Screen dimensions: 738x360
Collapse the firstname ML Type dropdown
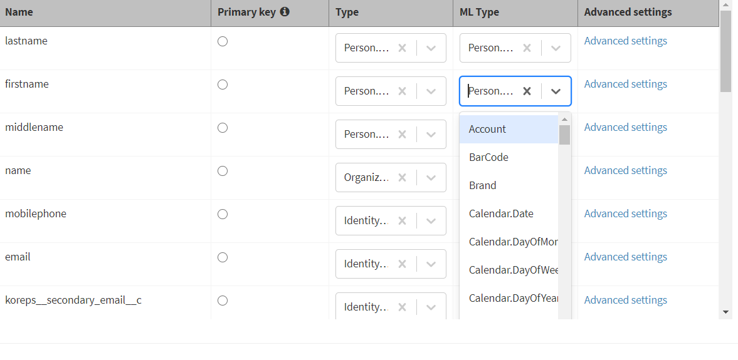(556, 91)
